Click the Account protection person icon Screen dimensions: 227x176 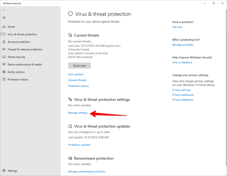tap(4, 42)
